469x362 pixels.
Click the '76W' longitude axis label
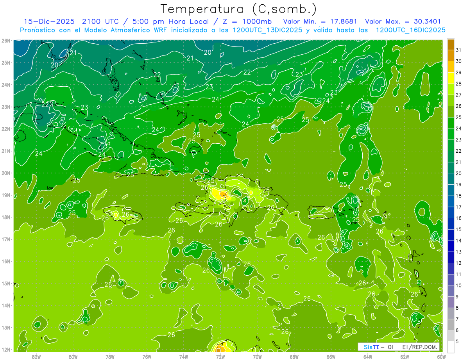click(147, 357)
